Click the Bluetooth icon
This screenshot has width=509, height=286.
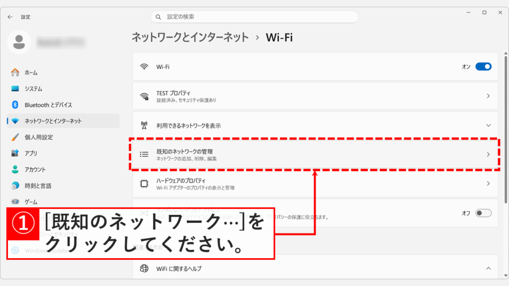15,105
